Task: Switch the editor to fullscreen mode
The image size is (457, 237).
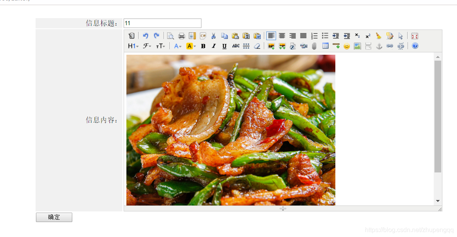Action: [414, 36]
